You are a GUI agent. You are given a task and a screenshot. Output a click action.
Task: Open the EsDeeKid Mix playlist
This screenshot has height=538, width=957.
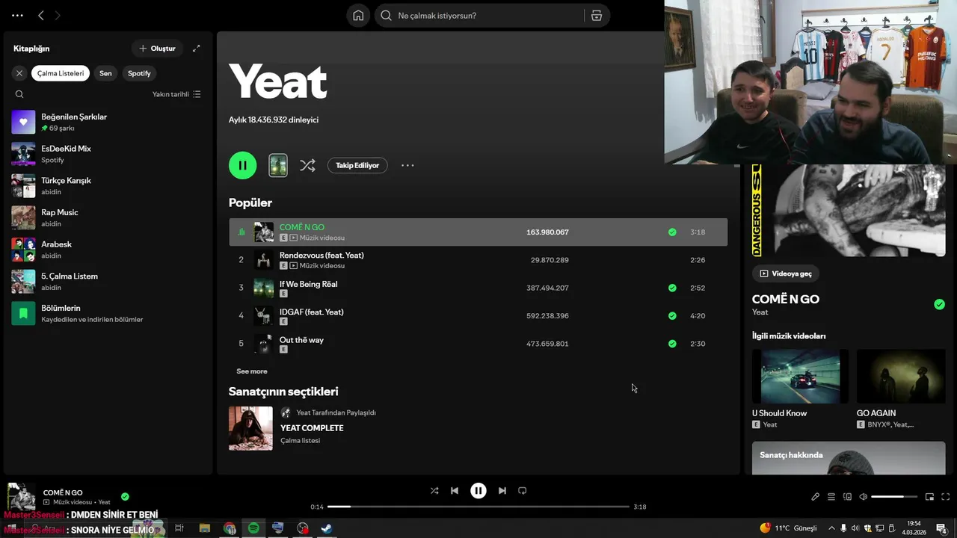pos(108,154)
